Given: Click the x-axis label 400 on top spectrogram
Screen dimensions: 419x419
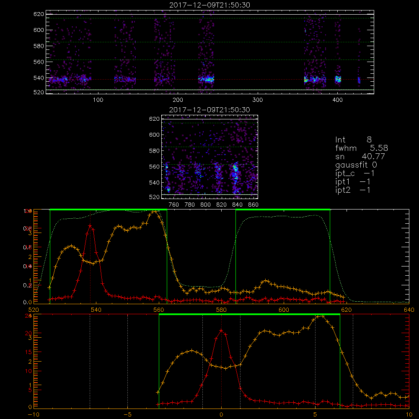Looking at the screenshot, I should pos(337,100).
